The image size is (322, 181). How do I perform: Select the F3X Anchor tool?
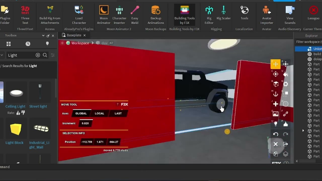point(275,94)
